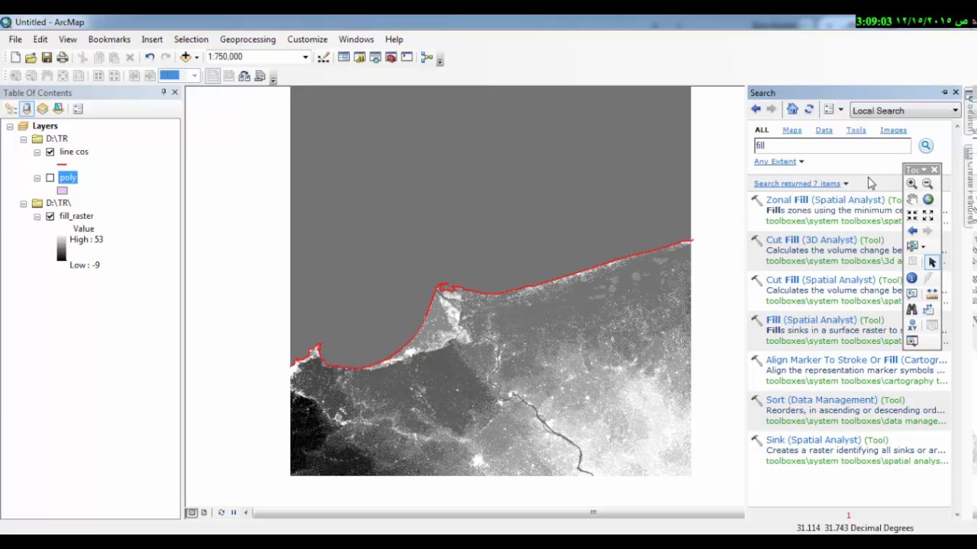Switch to List By Source view
This screenshot has width=977, height=549.
click(27, 109)
